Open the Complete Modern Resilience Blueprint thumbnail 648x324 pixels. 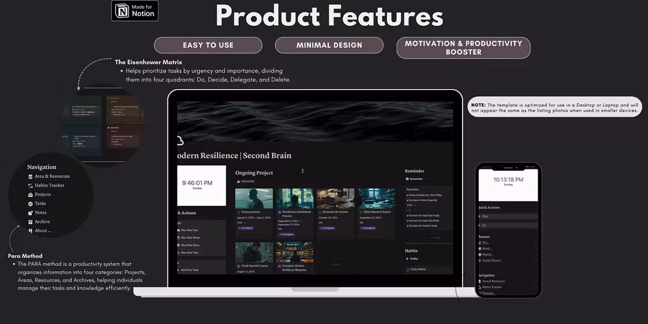[x=295, y=253]
